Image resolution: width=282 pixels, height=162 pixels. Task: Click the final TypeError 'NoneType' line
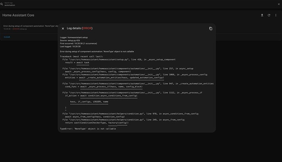tap(88, 129)
